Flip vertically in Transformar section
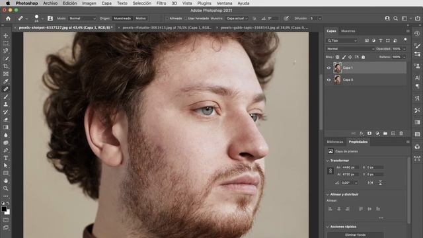Image resolution: width=423 pixels, height=238 pixels. click(x=381, y=182)
